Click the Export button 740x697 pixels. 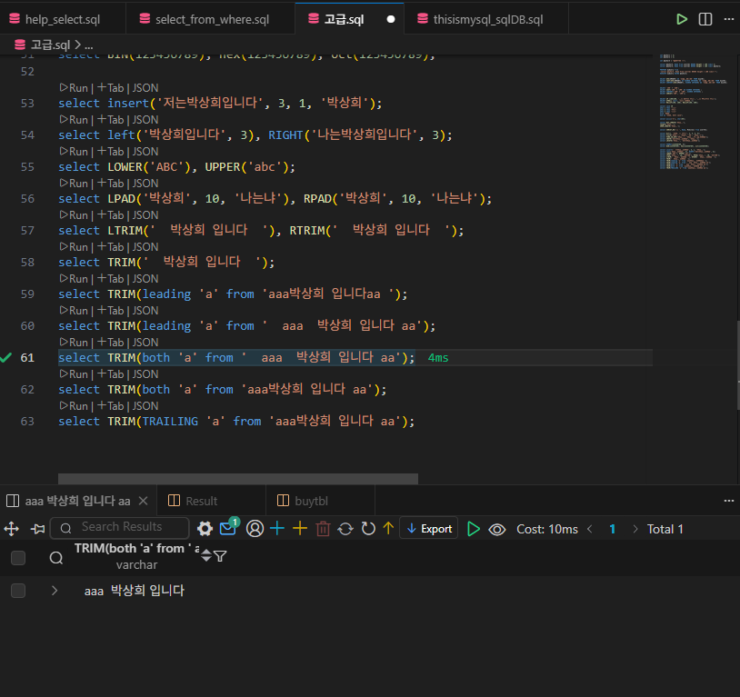(428, 529)
